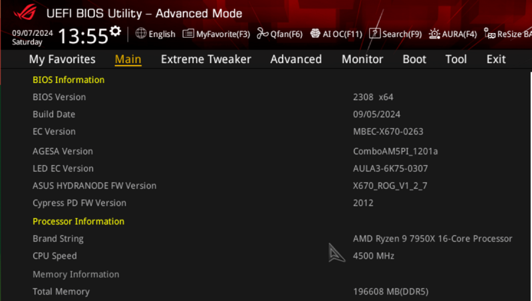Viewport: 532px width, 301px height.
Task: Click AMD Ryzen 9 7950X processor value
Action: pos(433,239)
